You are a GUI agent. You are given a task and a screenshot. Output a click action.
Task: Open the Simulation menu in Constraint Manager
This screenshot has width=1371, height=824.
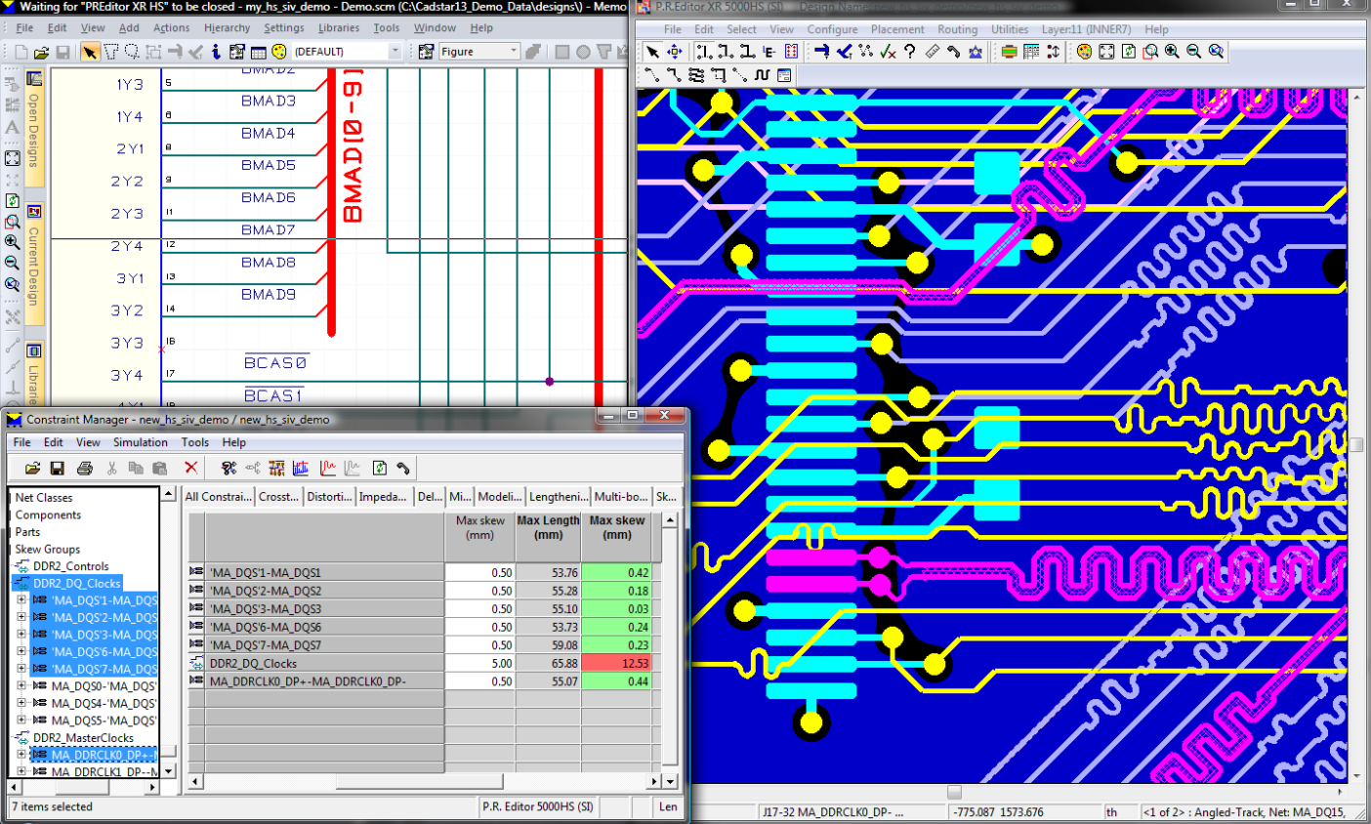pyautogui.click(x=141, y=442)
